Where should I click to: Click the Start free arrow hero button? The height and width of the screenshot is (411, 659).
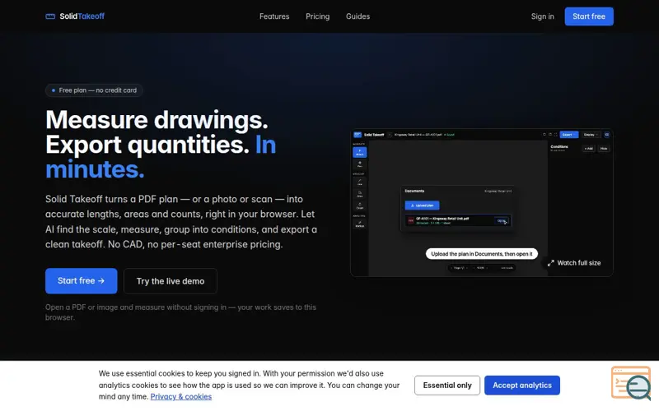point(81,280)
